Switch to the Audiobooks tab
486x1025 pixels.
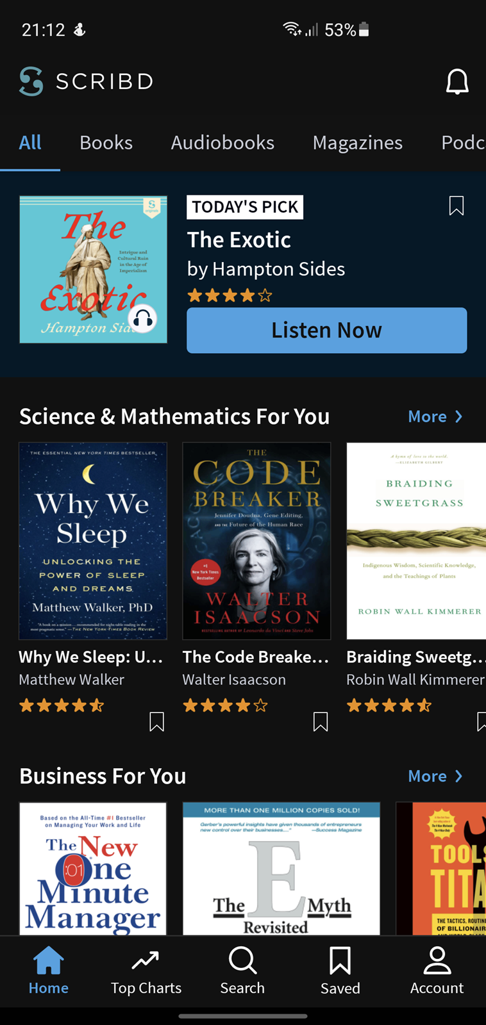coord(222,142)
